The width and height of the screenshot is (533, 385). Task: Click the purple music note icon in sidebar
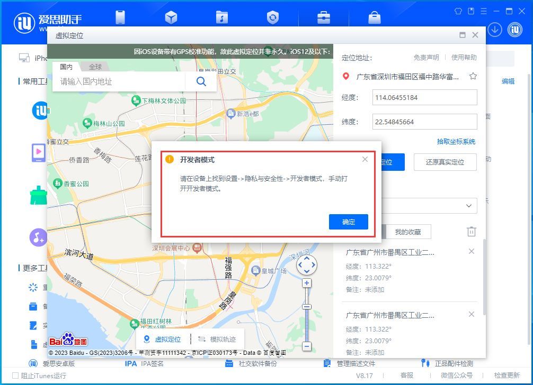[x=38, y=237]
